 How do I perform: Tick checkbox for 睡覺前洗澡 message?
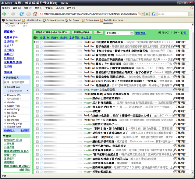[37, 85]
